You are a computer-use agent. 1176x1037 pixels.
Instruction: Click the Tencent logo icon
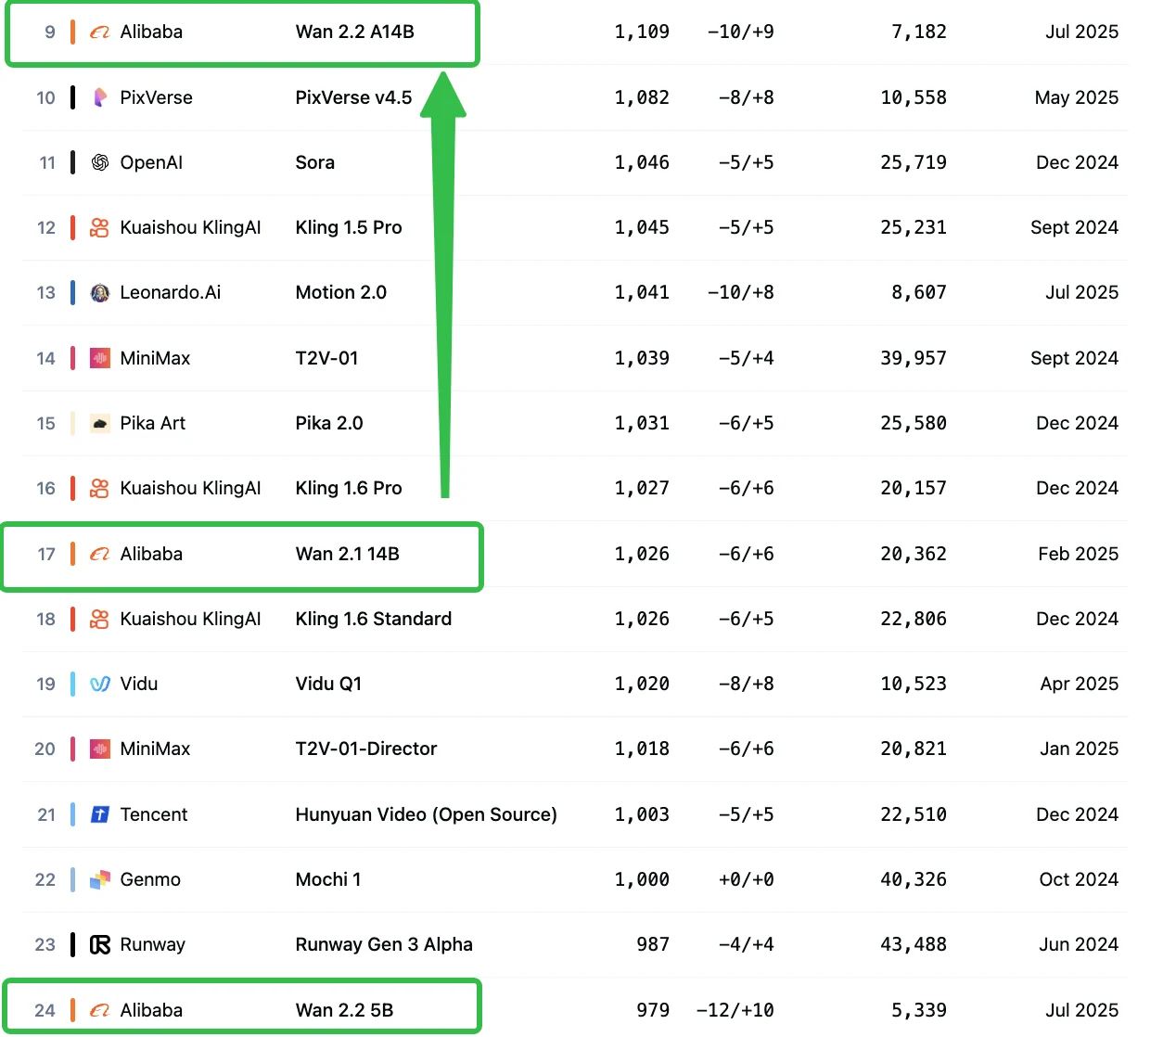(x=100, y=814)
